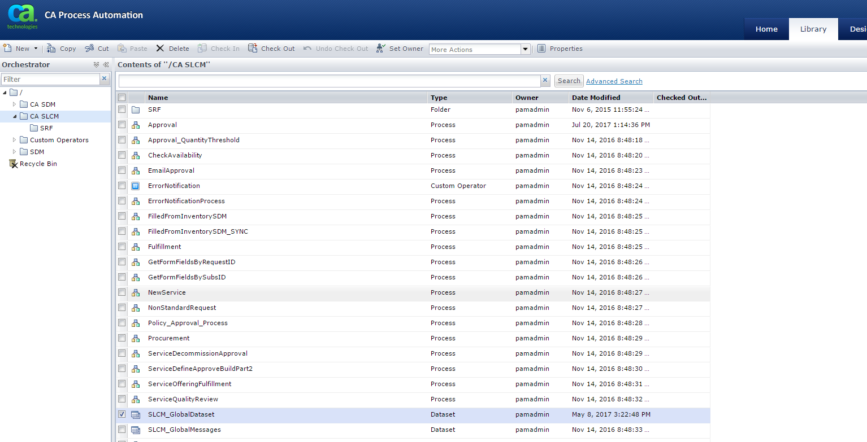The width and height of the screenshot is (867, 442).
Task: Click the ServiceQualityReview process icon
Action: tap(136, 399)
